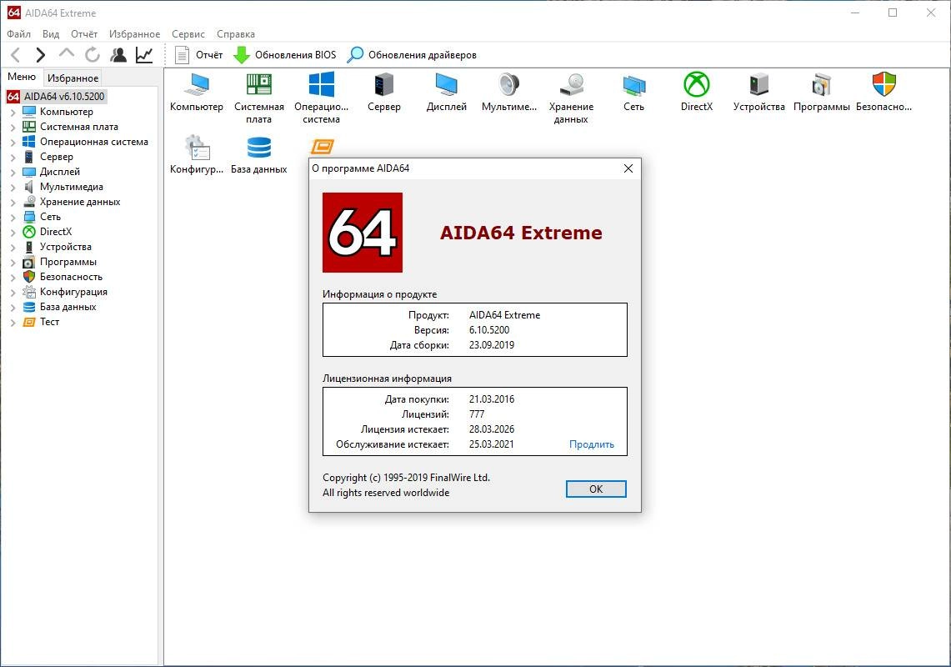Screen dimensions: 951x667
Task: Open the Устройства icon in main pane
Action: point(758,93)
